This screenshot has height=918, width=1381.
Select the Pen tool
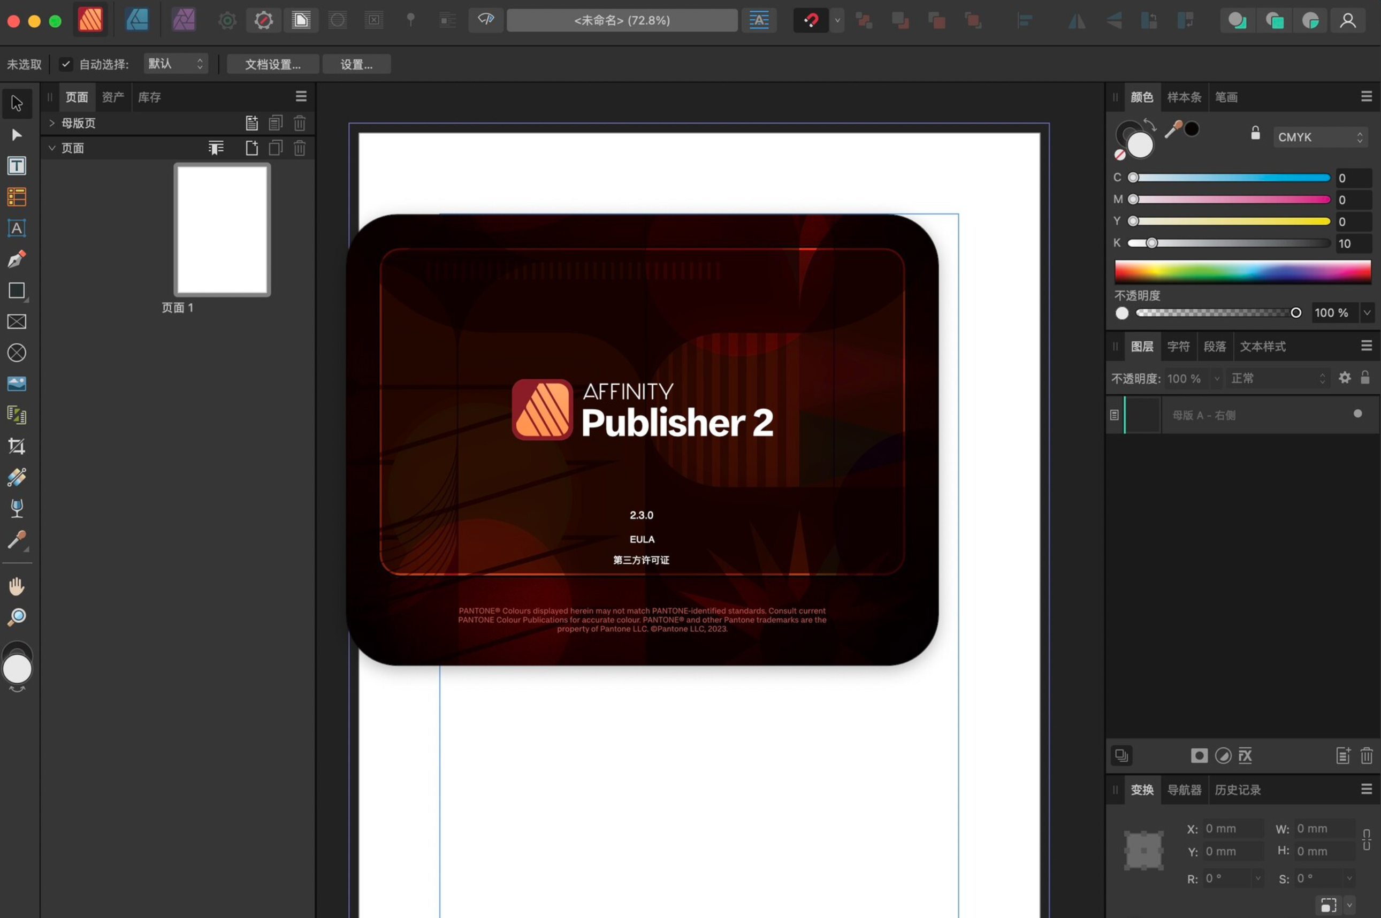(17, 259)
